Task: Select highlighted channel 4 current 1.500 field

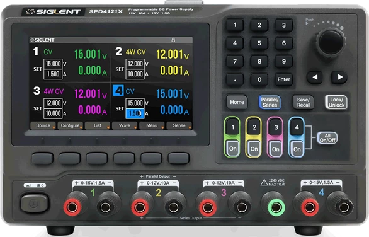Action: click(135, 113)
